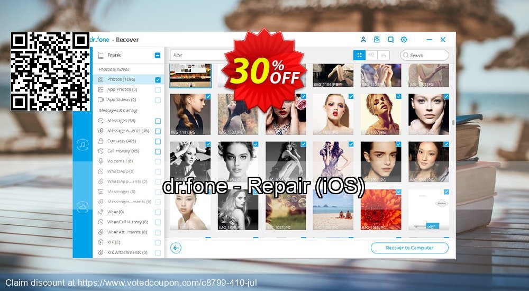
Task: Click the Messages & Call log heading
Action: coord(118,111)
